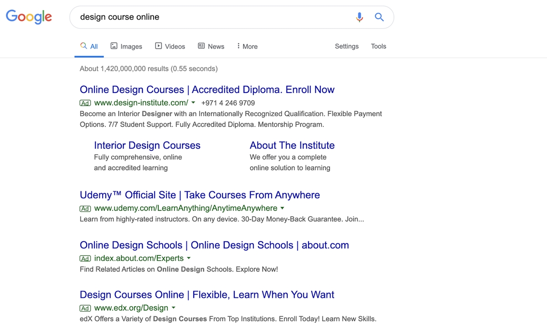Click the News tab newspaper icon
This screenshot has height=333, width=547.
coord(201,46)
